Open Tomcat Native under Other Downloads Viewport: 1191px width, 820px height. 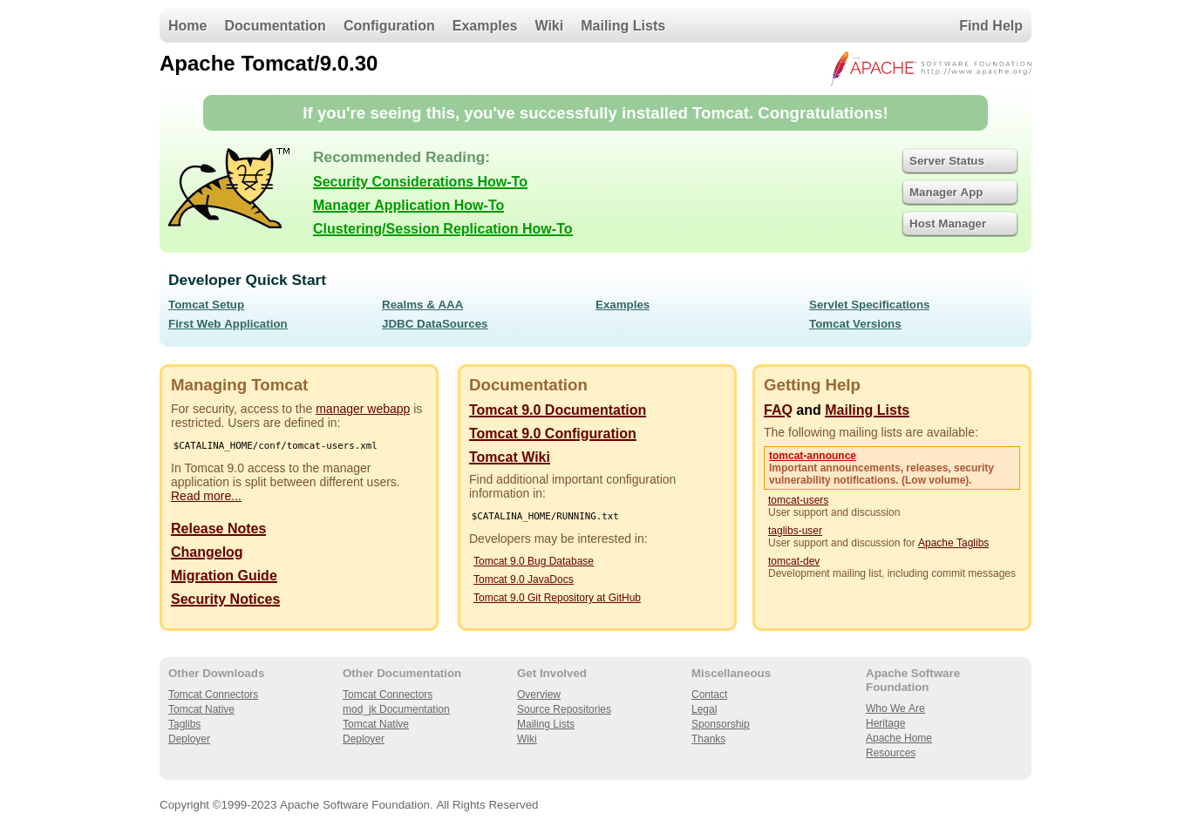tap(201, 709)
